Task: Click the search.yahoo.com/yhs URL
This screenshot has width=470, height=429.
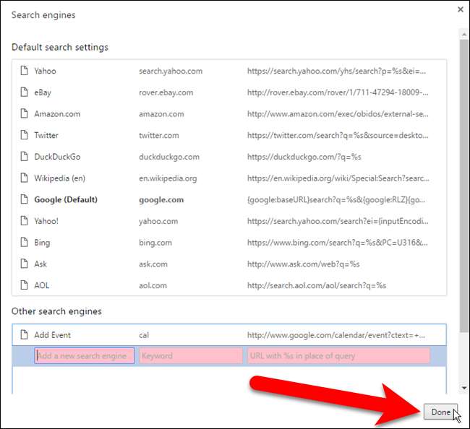Action: click(336, 71)
